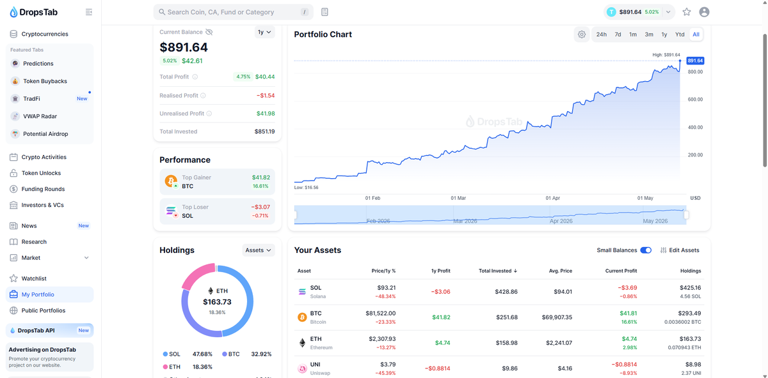This screenshot has width=768, height=378.
Task: Click the star favorites icon in header
Action: pyautogui.click(x=687, y=12)
